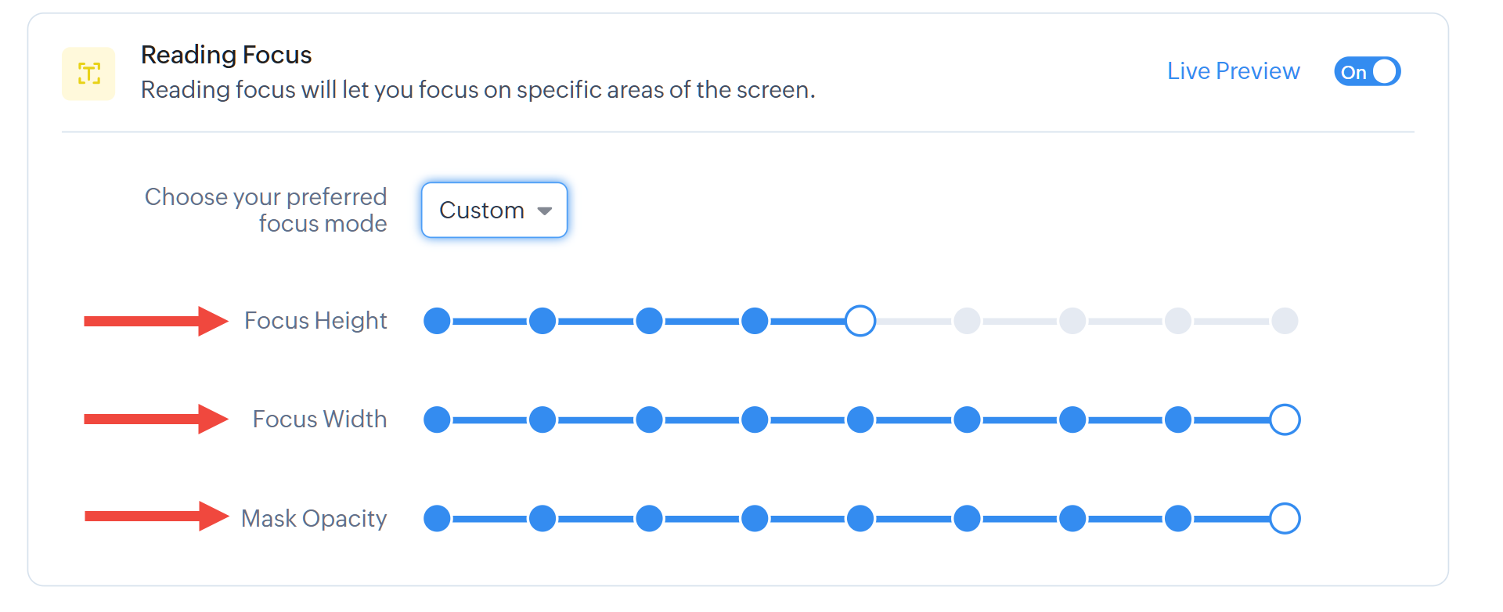Click the Reading Focus heading text
This screenshot has height=612, width=1503.
click(x=226, y=55)
